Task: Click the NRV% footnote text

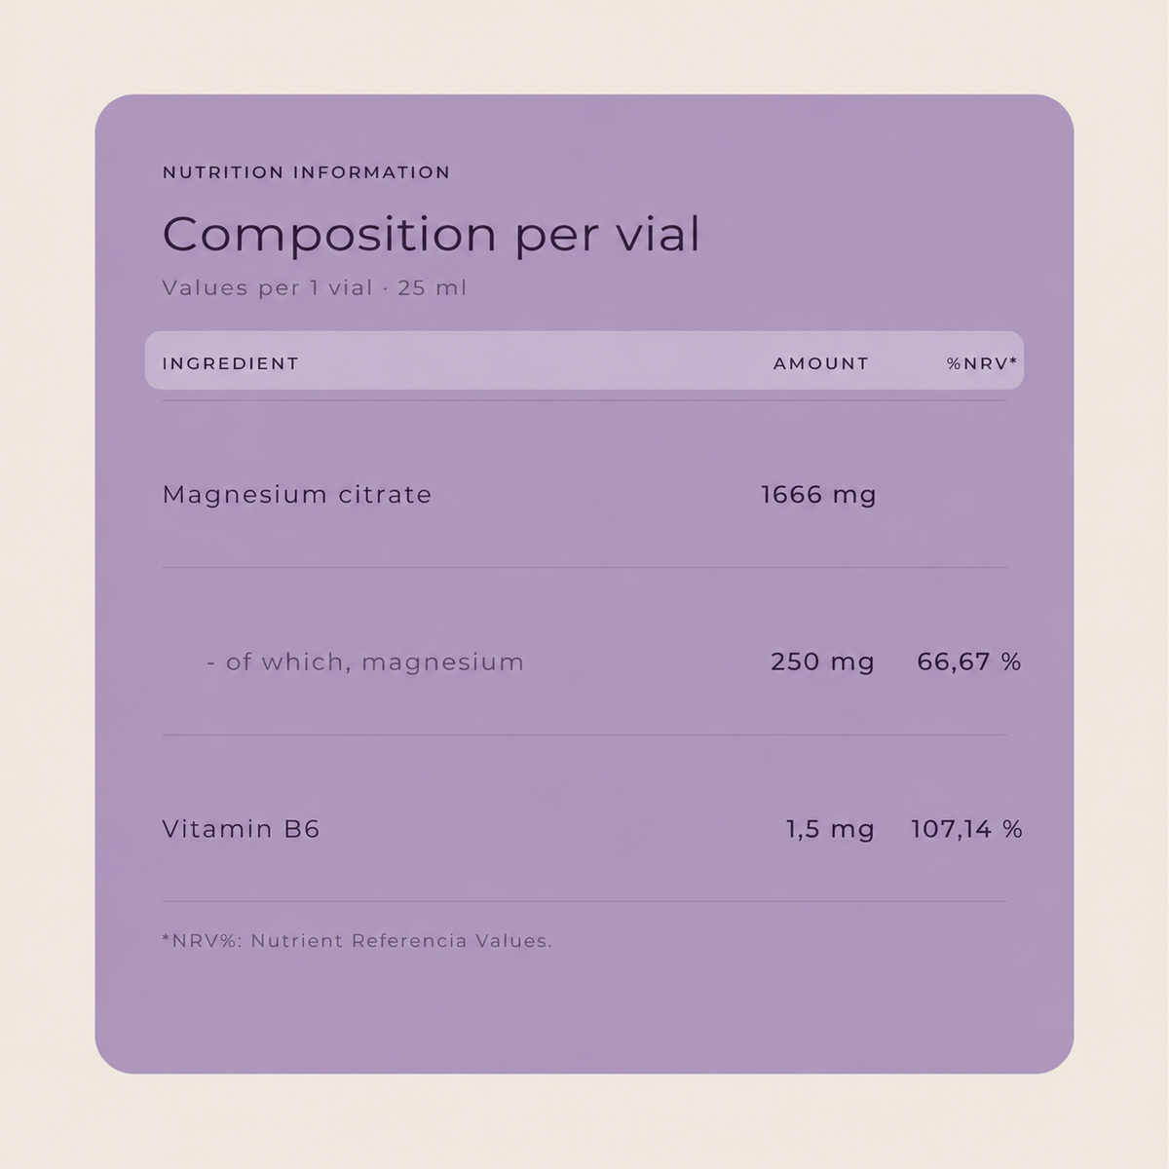Action: [x=358, y=941]
